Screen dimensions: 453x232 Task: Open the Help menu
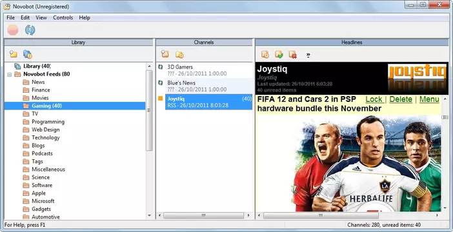tap(85, 17)
